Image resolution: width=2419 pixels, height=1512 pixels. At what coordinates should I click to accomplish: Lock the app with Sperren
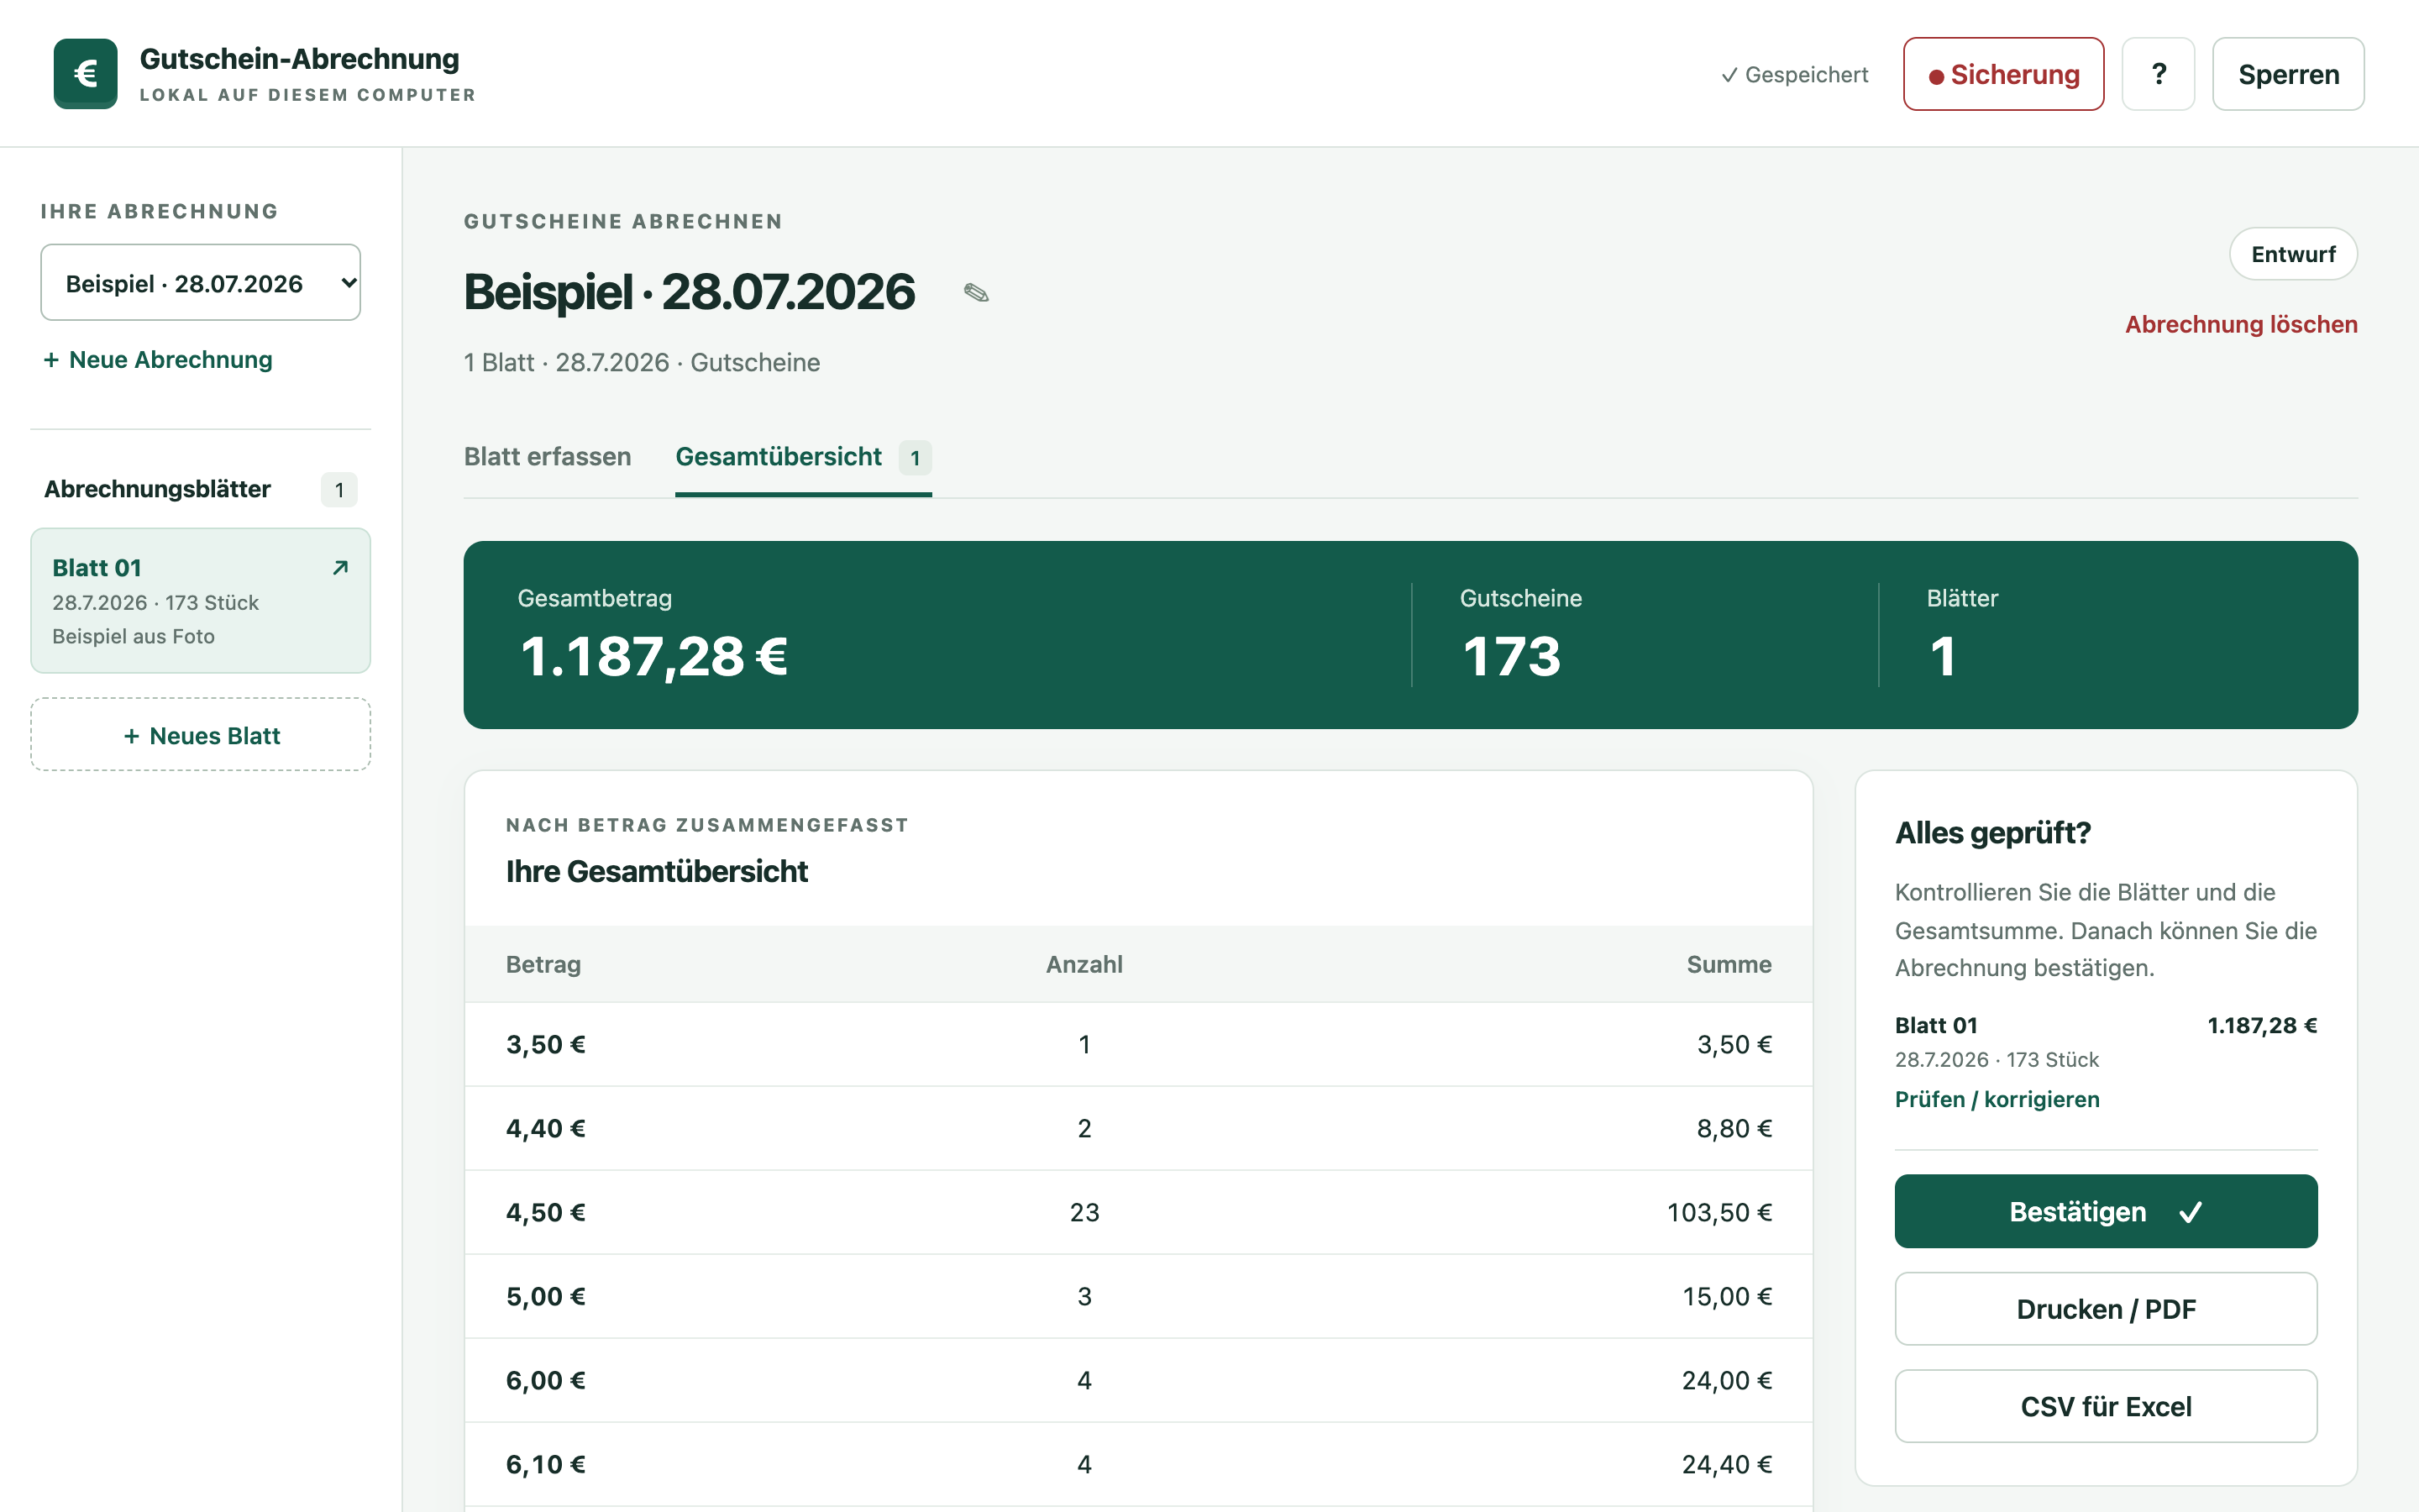(x=2288, y=74)
